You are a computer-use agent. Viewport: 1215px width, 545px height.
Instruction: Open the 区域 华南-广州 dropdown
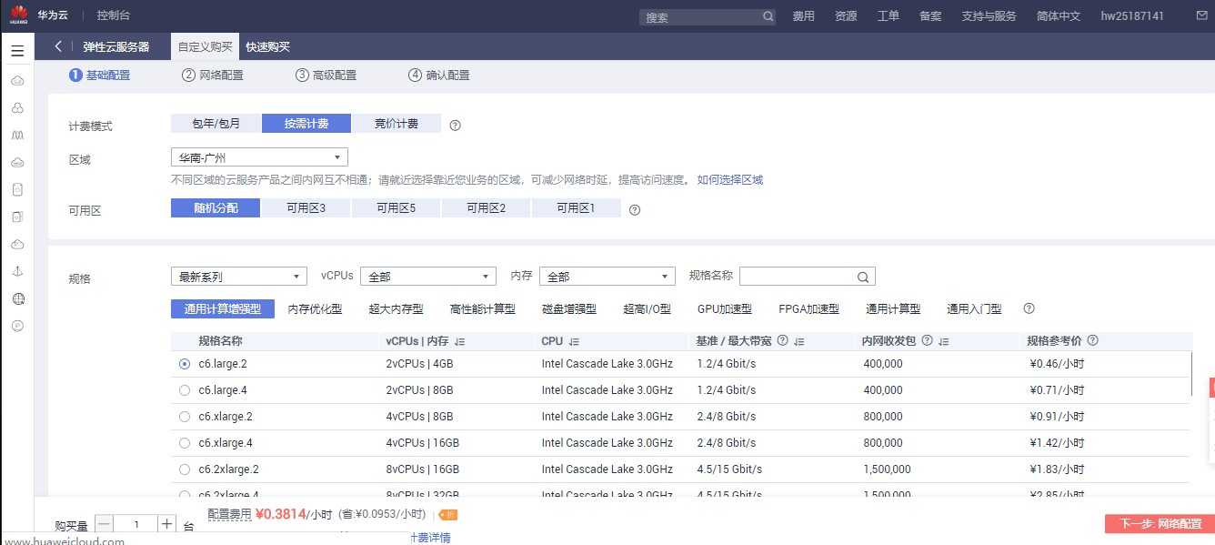259,157
